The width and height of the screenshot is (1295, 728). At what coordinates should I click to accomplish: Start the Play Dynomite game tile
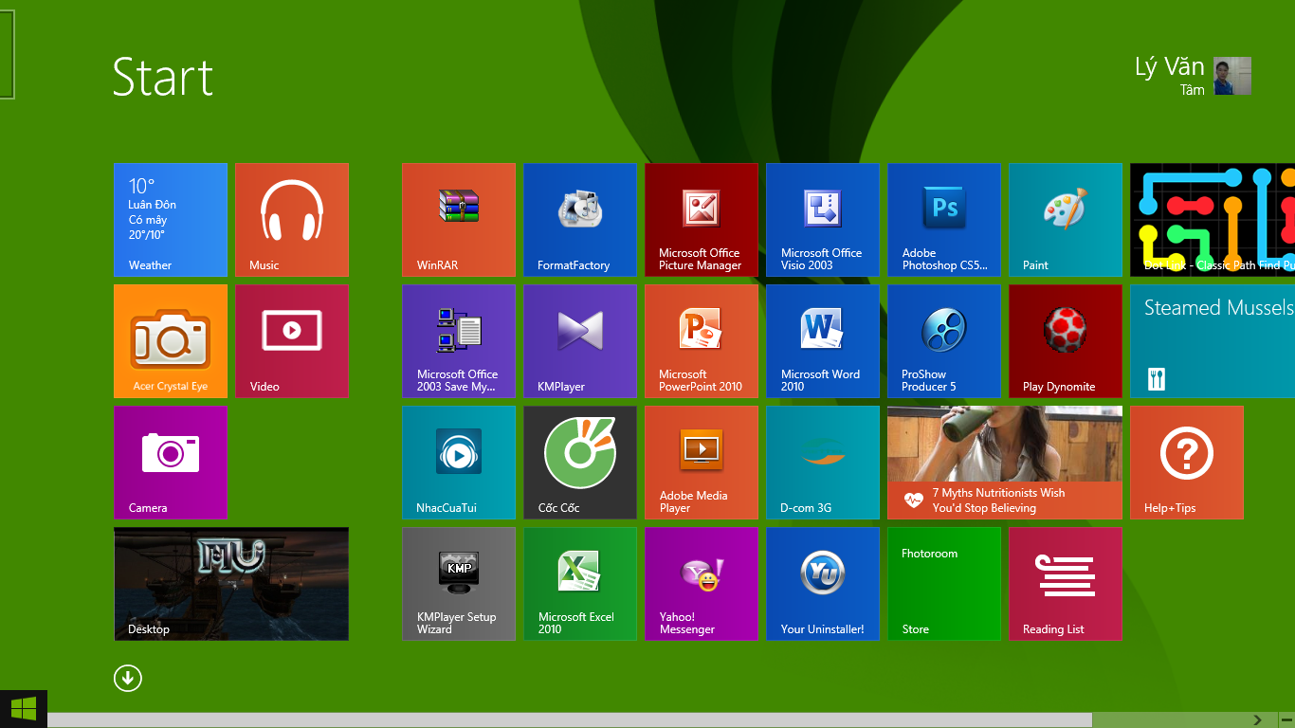click(1066, 341)
